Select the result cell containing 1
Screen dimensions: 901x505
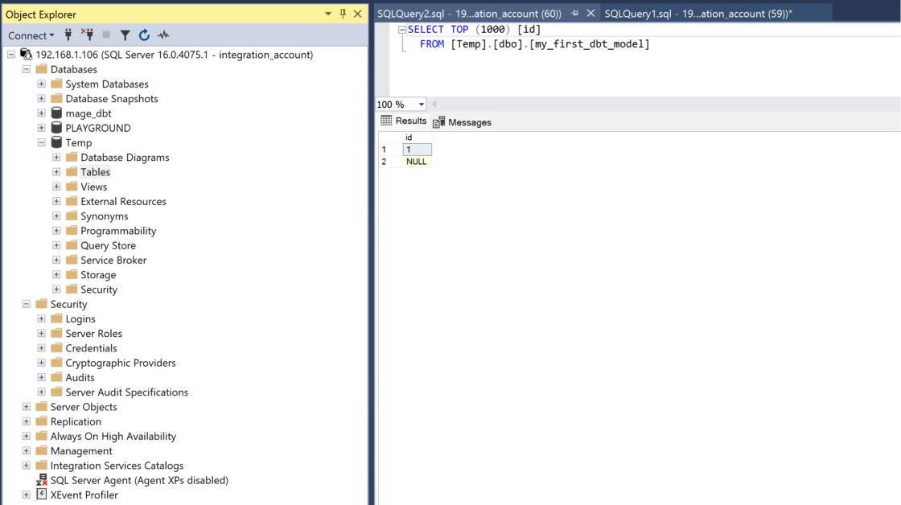417,150
